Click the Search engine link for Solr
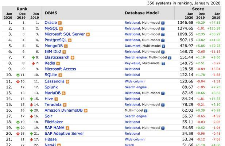 136,116
